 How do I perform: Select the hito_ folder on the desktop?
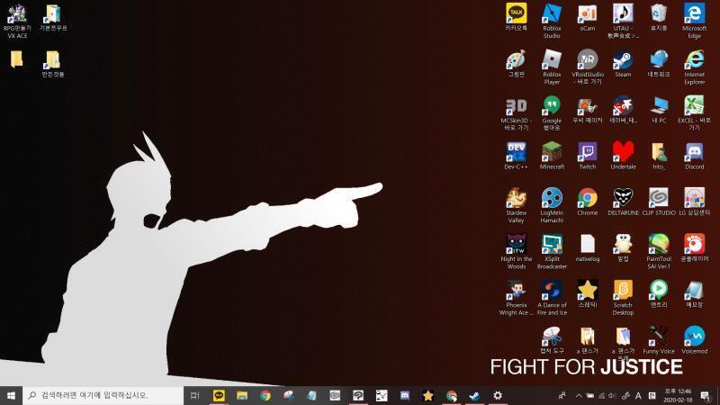pyautogui.click(x=659, y=156)
